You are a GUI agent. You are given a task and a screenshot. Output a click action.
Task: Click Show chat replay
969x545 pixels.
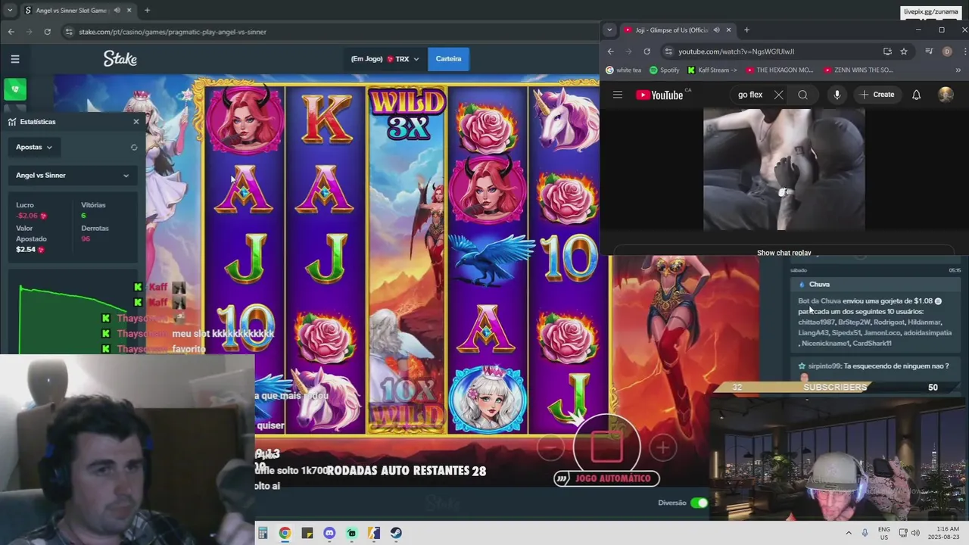pyautogui.click(x=784, y=253)
